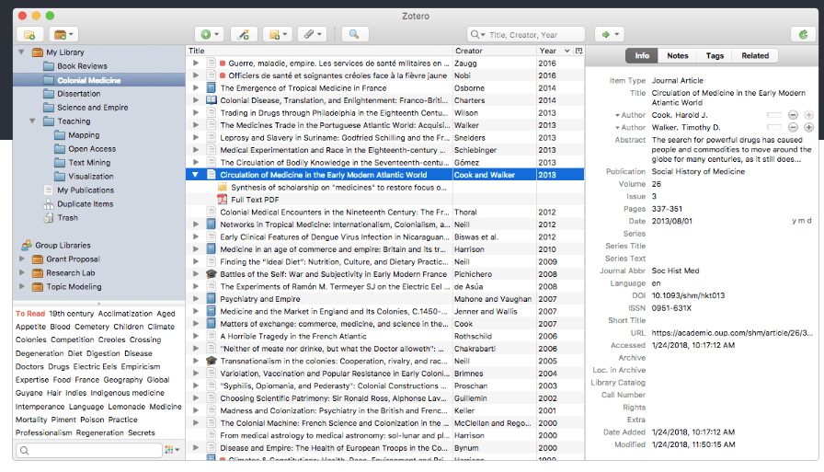Click the Locate green arrow button
Screen dimensions: 824x472
(609, 34)
